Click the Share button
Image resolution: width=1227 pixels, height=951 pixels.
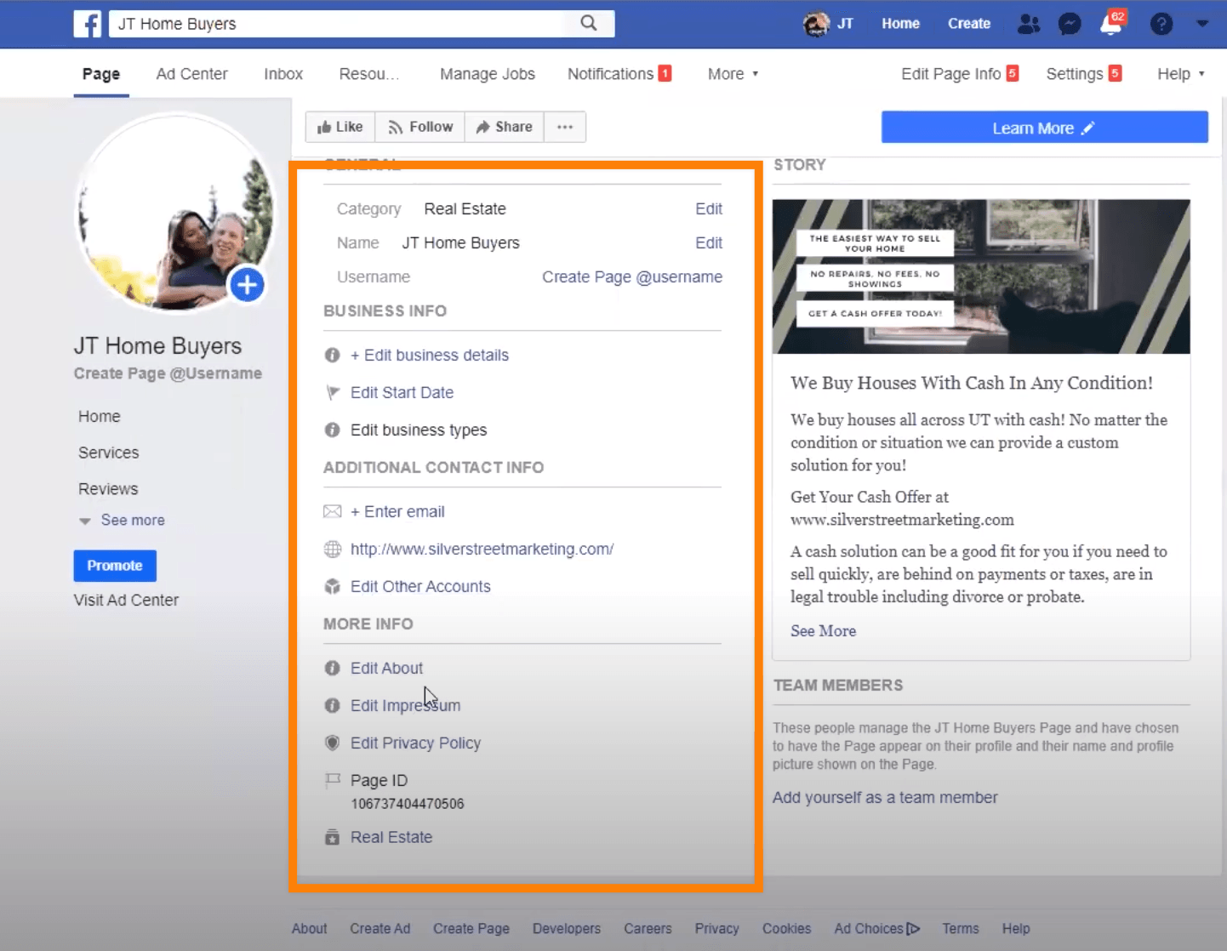[505, 127]
